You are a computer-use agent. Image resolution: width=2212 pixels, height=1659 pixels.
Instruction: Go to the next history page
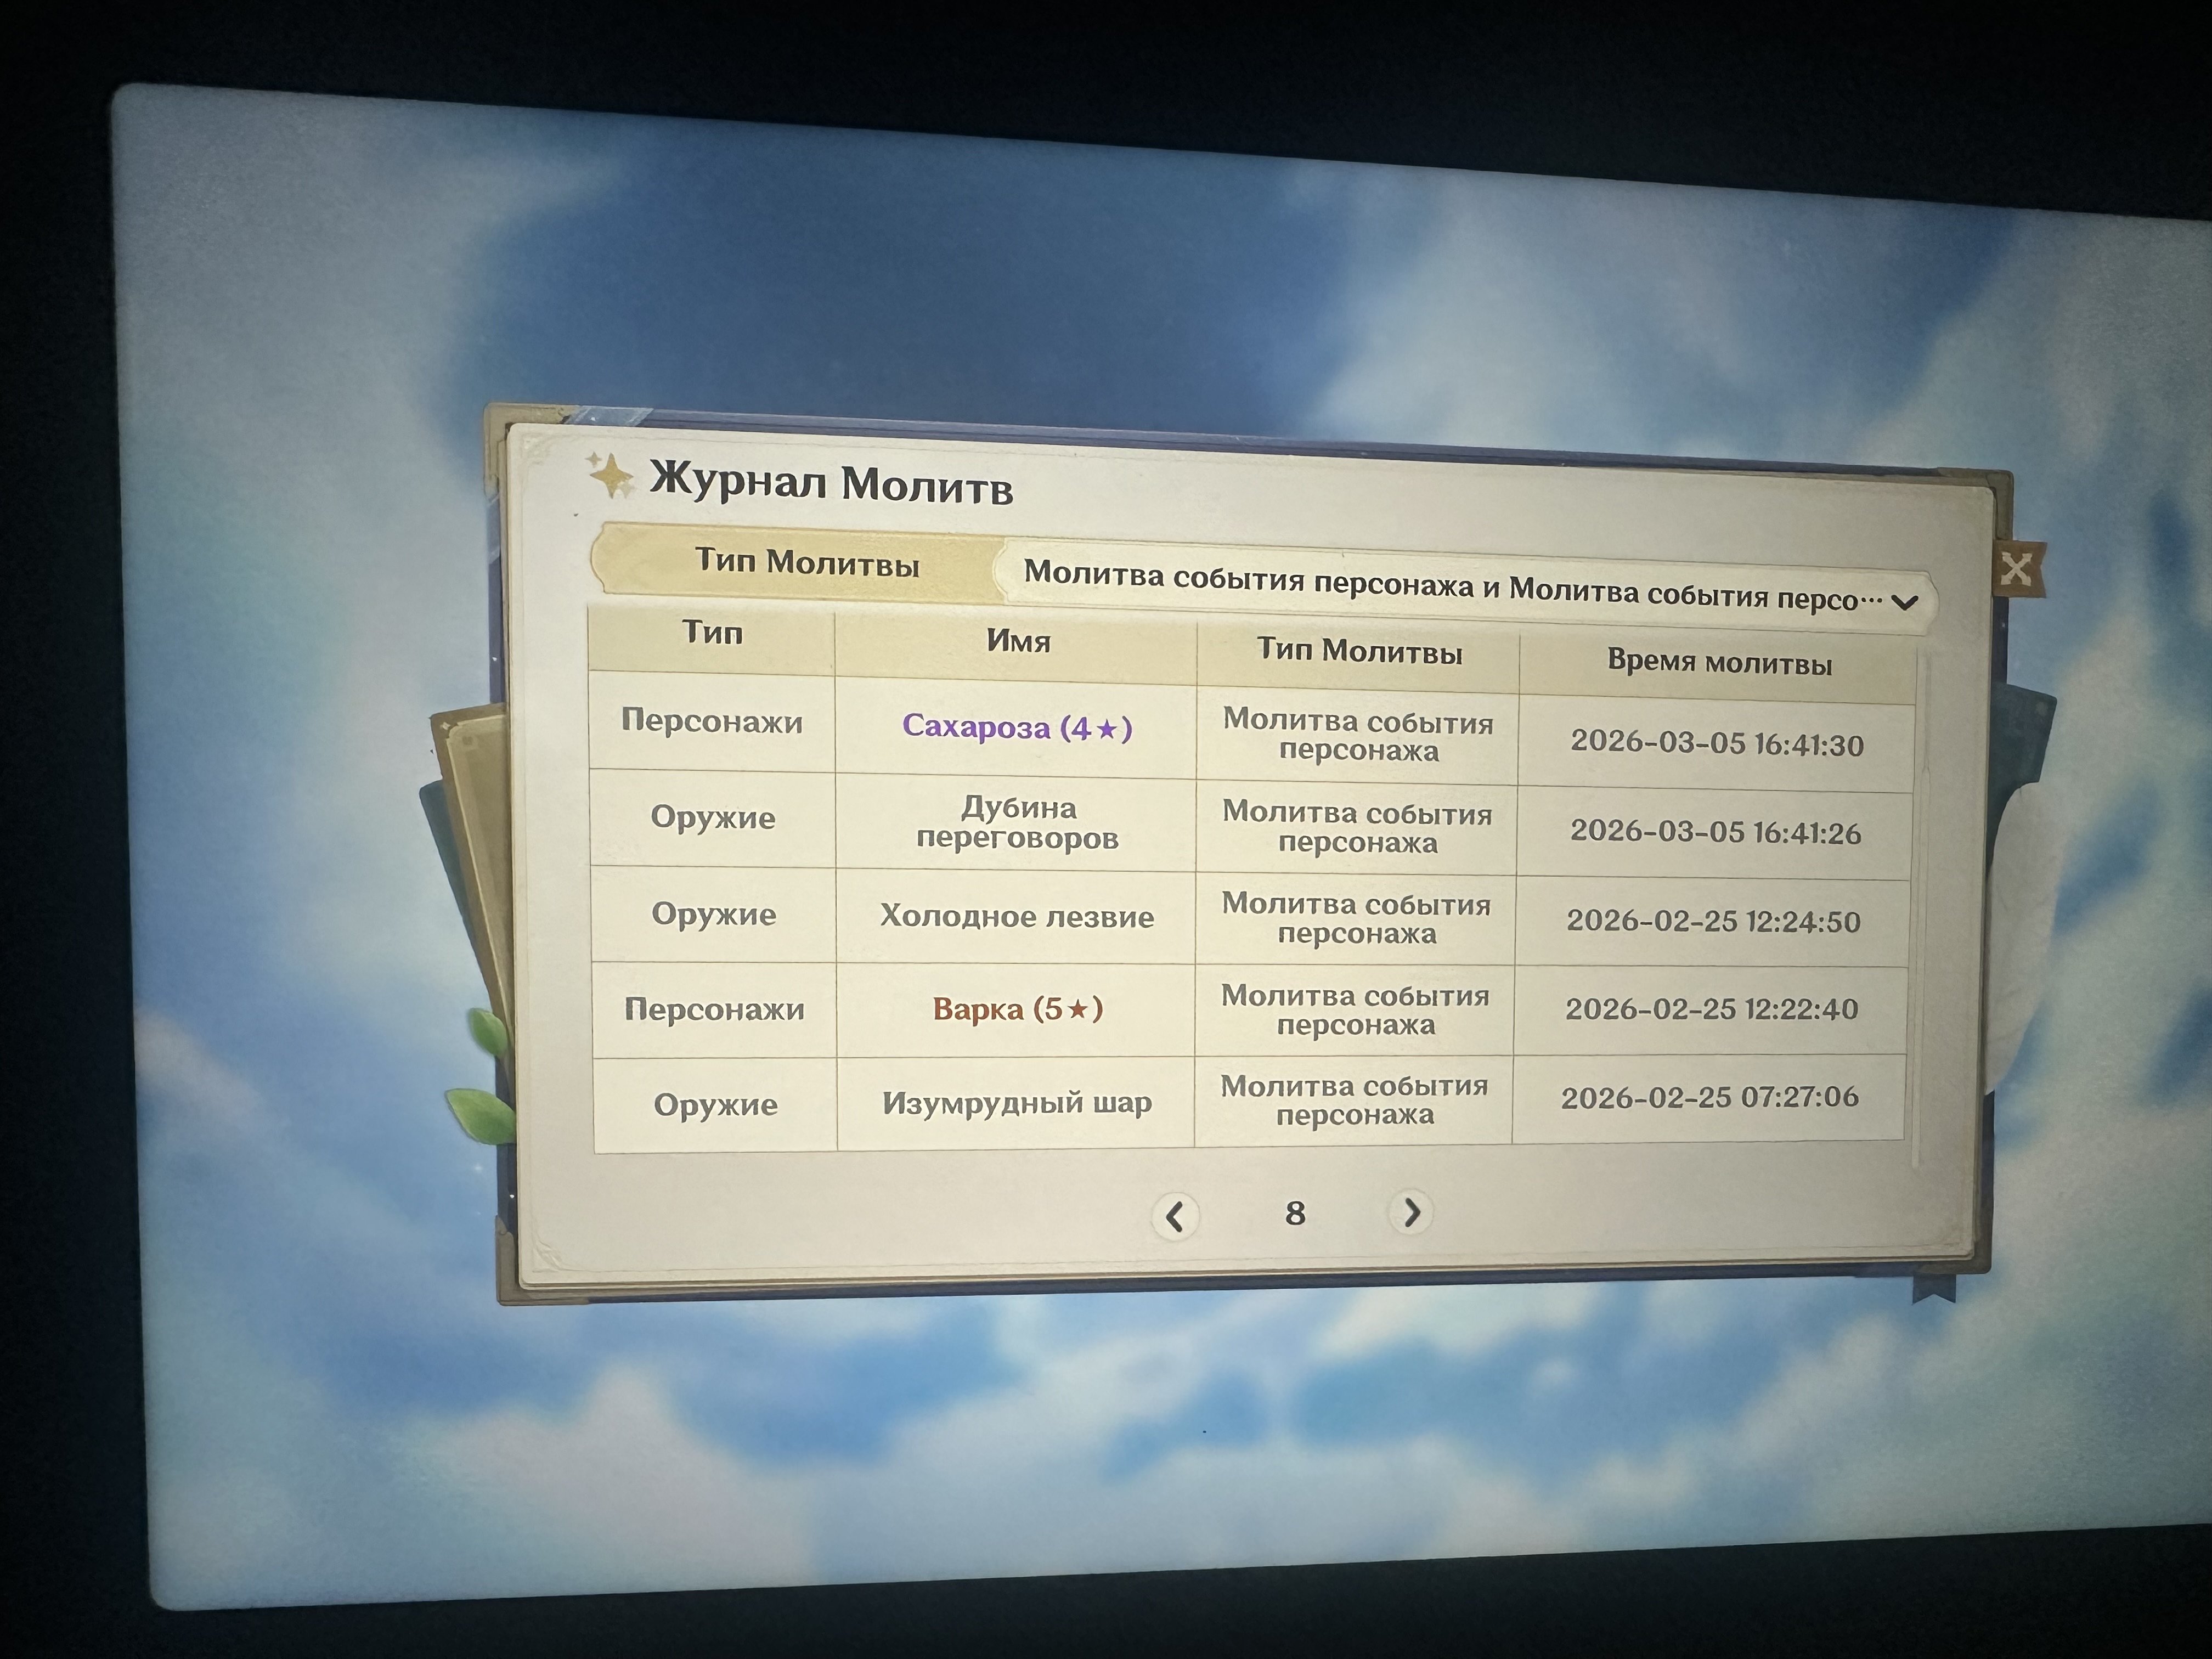tap(1411, 1212)
